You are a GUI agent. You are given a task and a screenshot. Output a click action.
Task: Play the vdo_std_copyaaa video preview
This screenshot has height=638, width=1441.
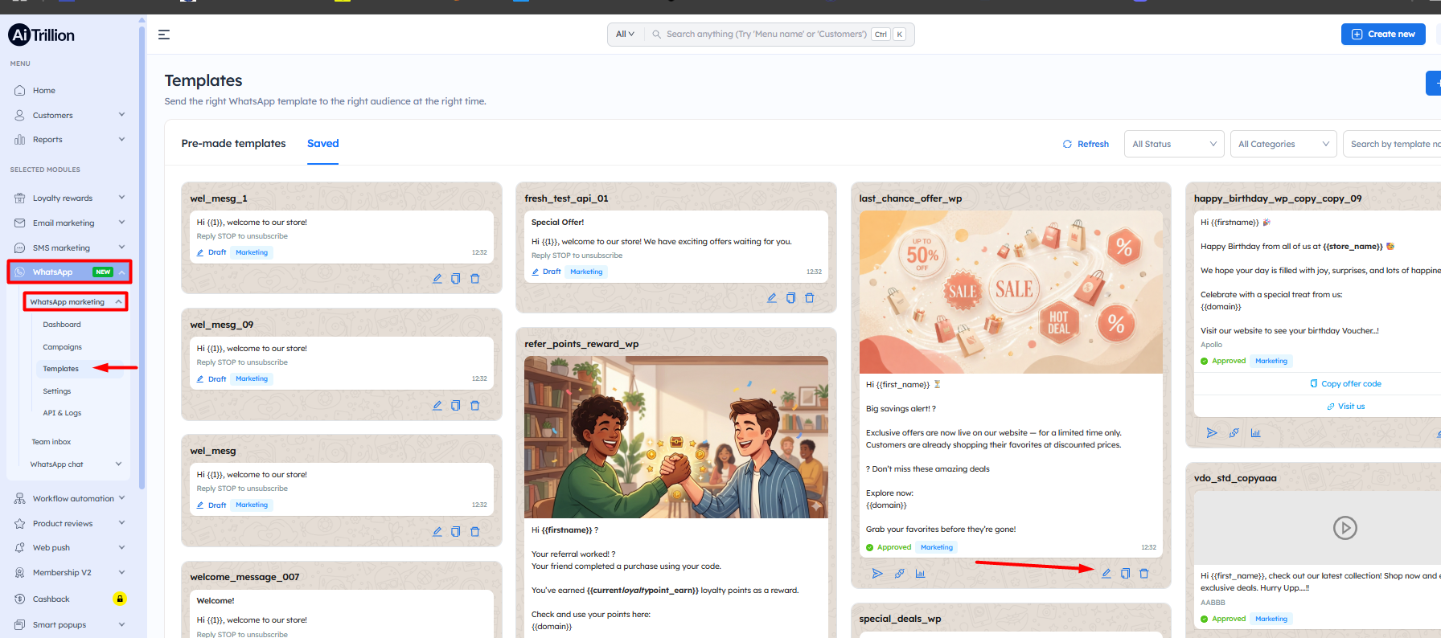[1345, 528]
